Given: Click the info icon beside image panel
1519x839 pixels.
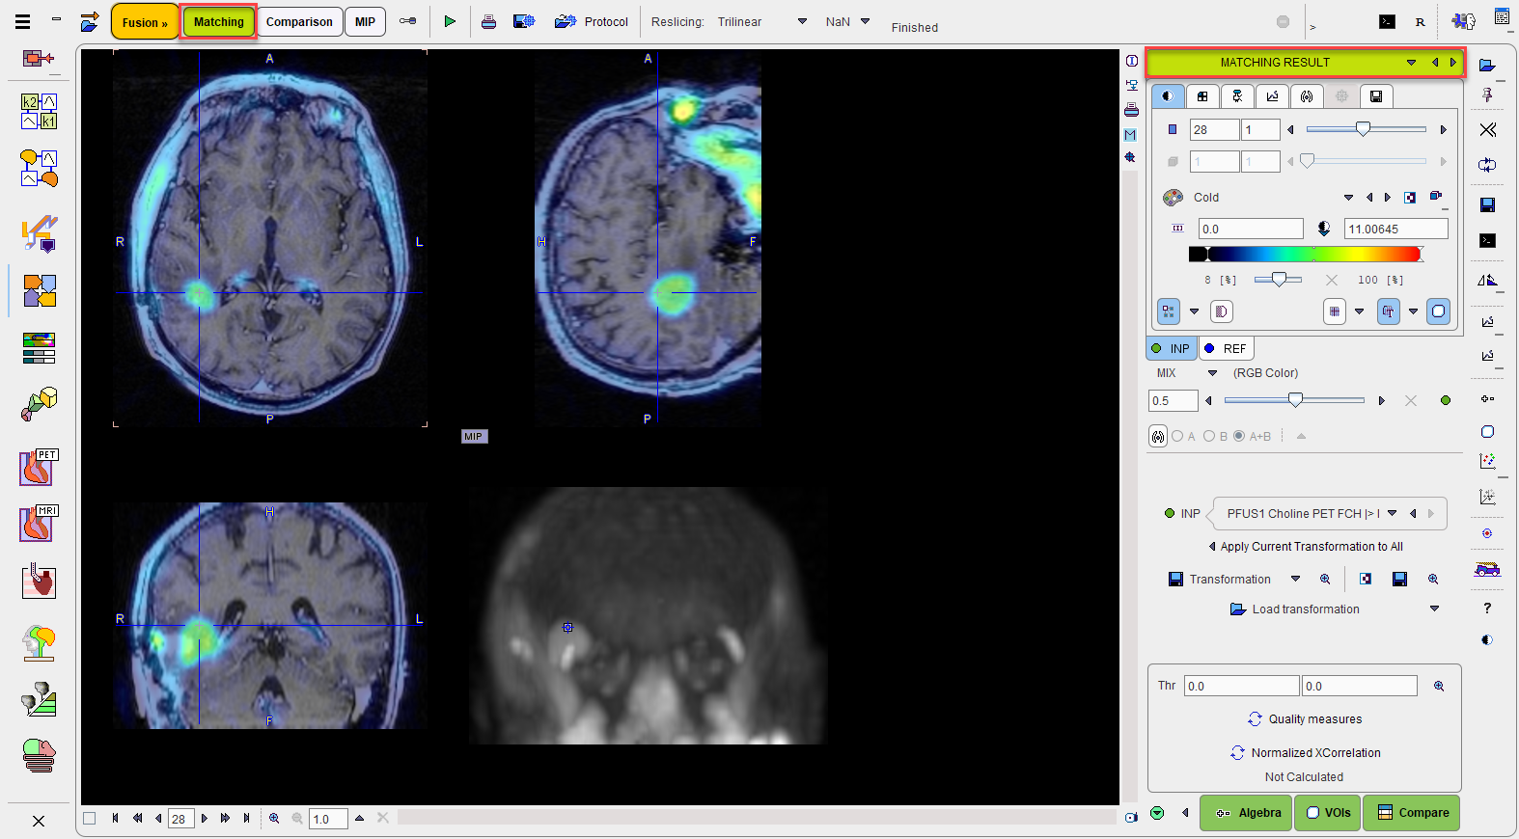Looking at the screenshot, I should tap(1131, 61).
